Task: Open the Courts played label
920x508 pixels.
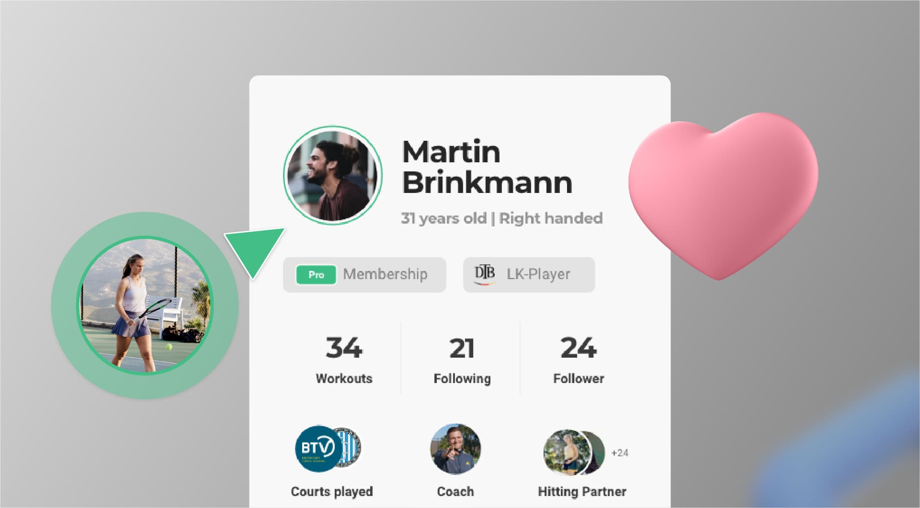Action: tap(332, 492)
